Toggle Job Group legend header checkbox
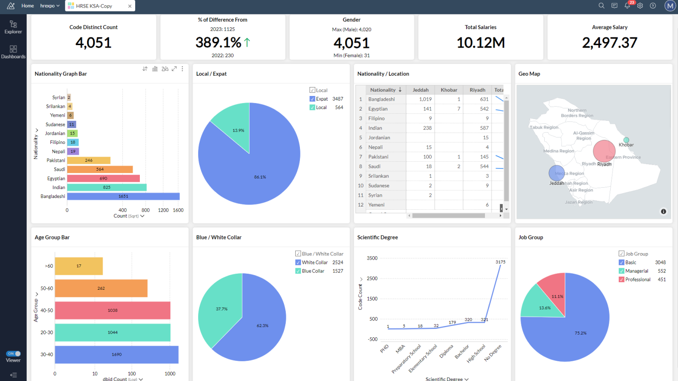 pos(621,254)
